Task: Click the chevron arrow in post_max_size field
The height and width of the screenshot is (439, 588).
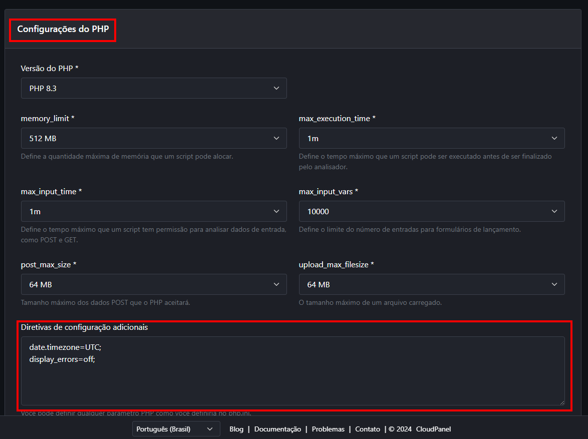Action: coord(276,284)
